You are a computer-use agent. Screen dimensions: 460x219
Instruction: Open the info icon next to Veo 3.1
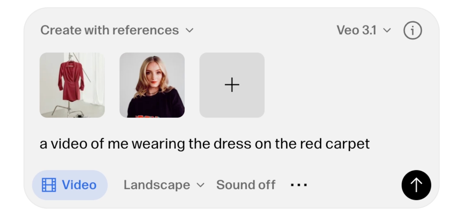pyautogui.click(x=412, y=30)
